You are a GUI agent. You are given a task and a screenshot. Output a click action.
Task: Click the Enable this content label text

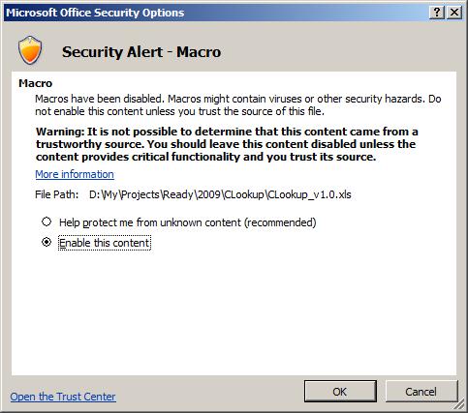pyautogui.click(x=105, y=243)
